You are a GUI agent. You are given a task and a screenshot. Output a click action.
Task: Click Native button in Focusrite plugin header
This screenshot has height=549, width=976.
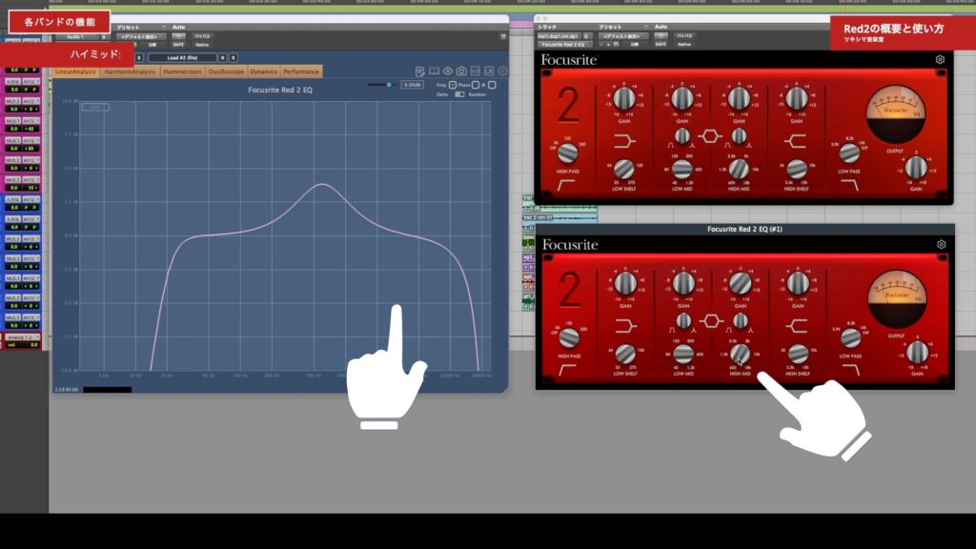[684, 44]
